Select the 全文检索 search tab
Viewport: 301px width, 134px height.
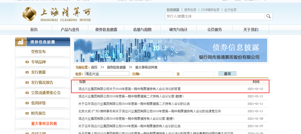230,10
